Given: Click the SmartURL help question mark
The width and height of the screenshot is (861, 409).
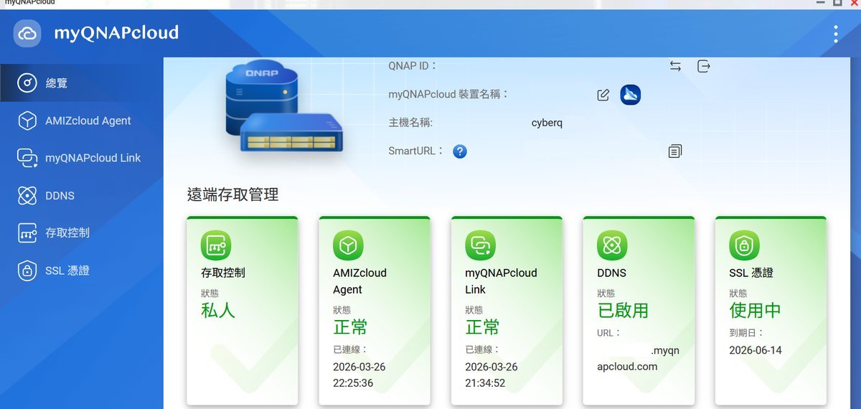Looking at the screenshot, I should coord(460,151).
